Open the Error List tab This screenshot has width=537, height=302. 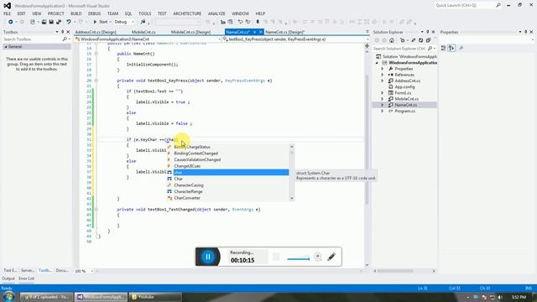point(26,279)
